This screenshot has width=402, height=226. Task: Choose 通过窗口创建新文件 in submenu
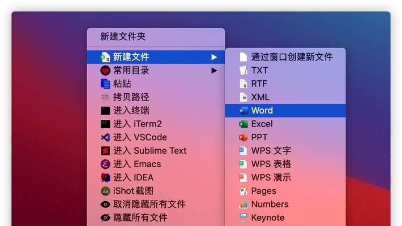tap(285, 57)
